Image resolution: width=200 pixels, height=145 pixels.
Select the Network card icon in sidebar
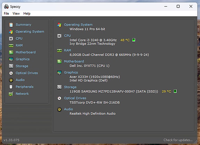11,94
